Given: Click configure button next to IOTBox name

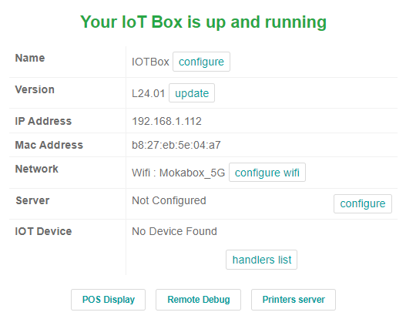Looking at the screenshot, I should [201, 62].
